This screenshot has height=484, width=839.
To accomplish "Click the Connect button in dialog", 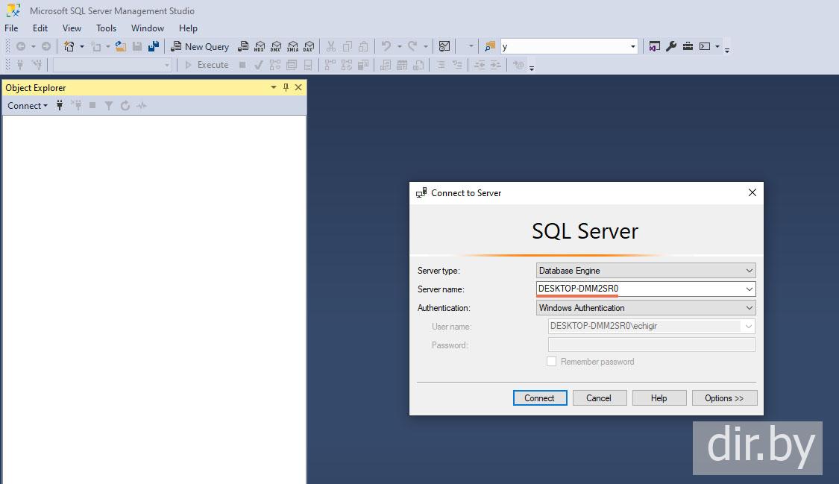I will pyautogui.click(x=540, y=398).
